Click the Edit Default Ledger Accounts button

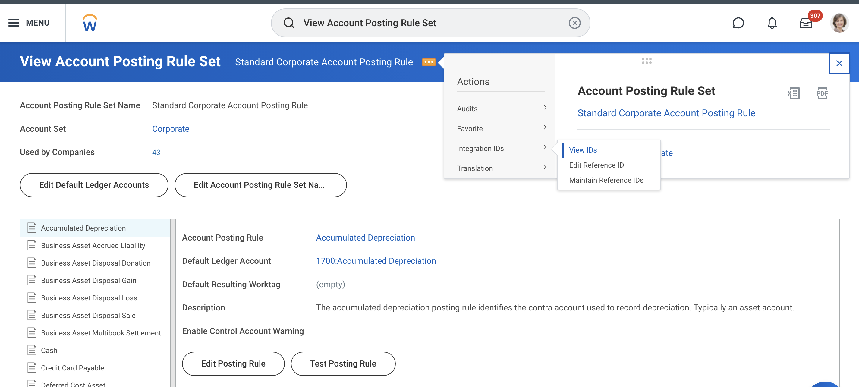click(94, 185)
